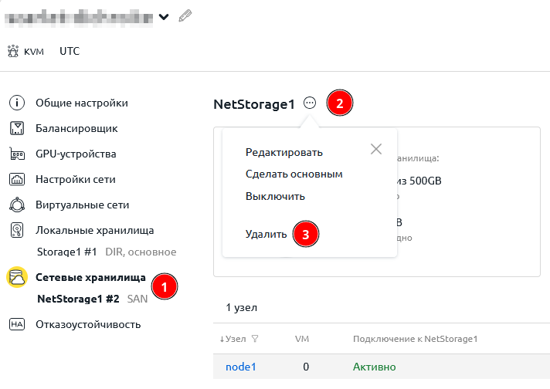Open the node1 link in the table

(x=240, y=367)
